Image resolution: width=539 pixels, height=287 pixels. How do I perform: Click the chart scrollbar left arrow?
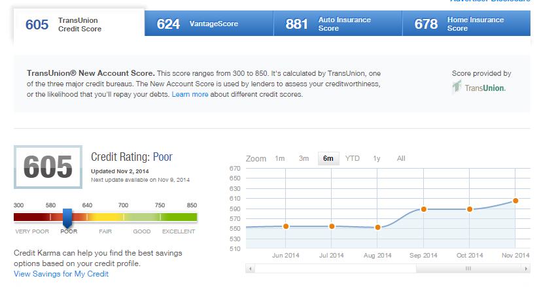click(x=251, y=269)
